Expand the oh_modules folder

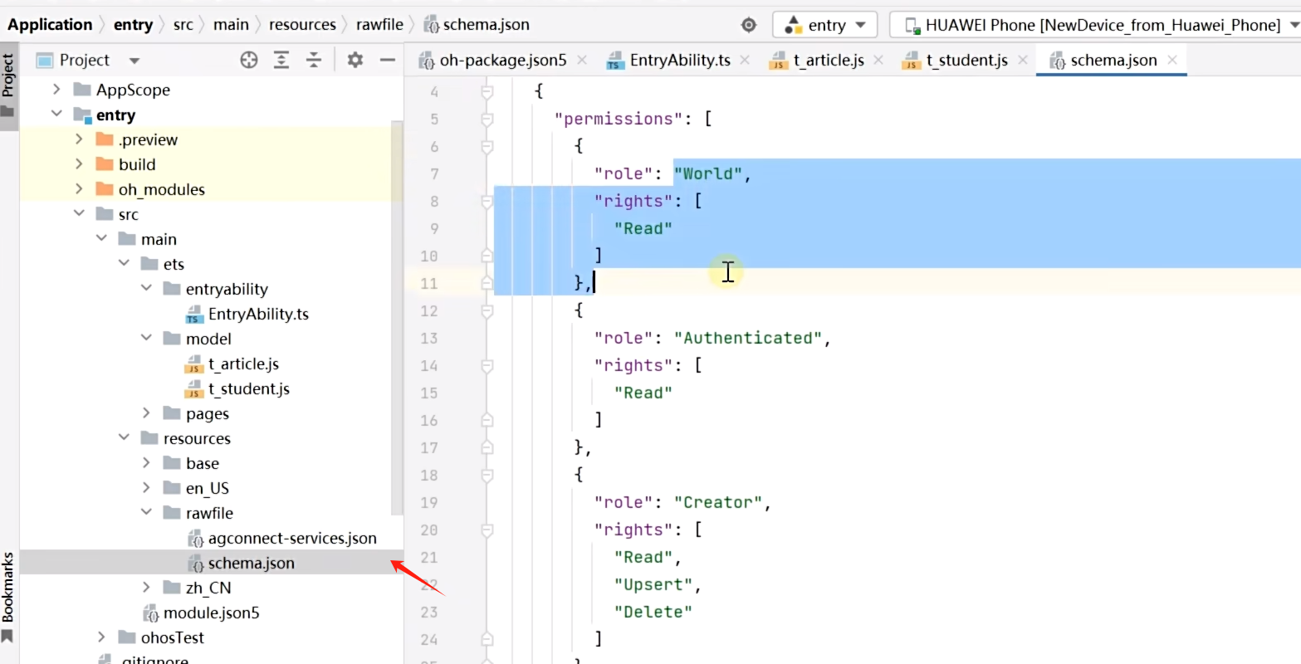pos(79,189)
